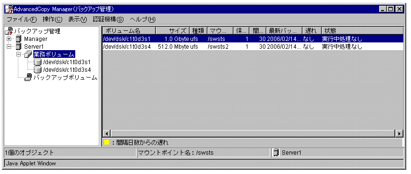Click the Server1 icon in status bar
The width and height of the screenshot is (411, 174).
(x=275, y=152)
